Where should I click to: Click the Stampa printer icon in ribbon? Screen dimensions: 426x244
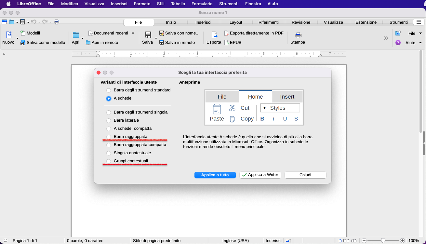298,35
